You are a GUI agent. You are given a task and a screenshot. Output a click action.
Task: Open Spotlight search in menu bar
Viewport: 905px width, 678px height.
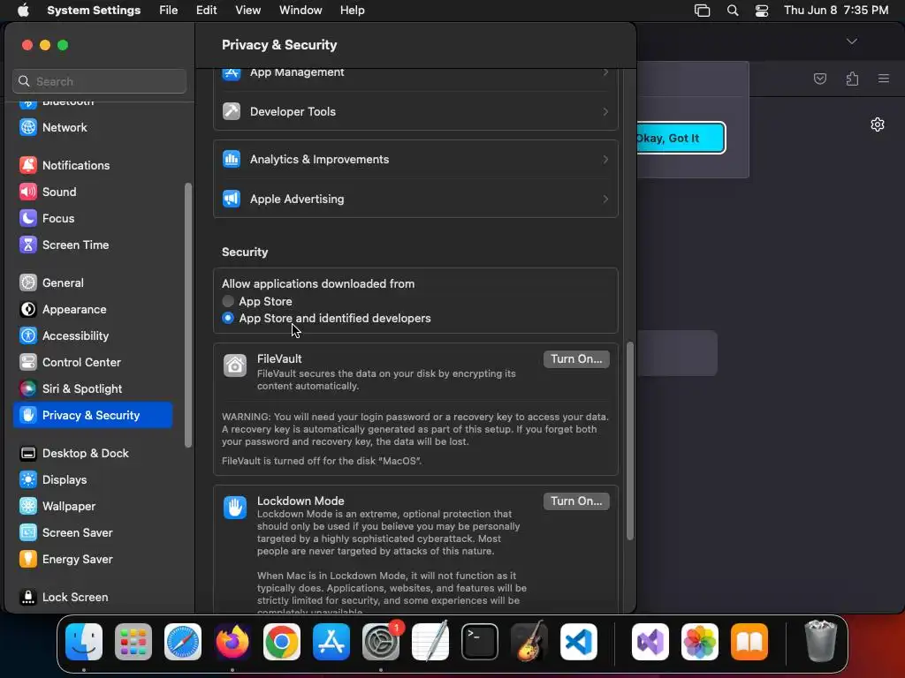point(733,11)
